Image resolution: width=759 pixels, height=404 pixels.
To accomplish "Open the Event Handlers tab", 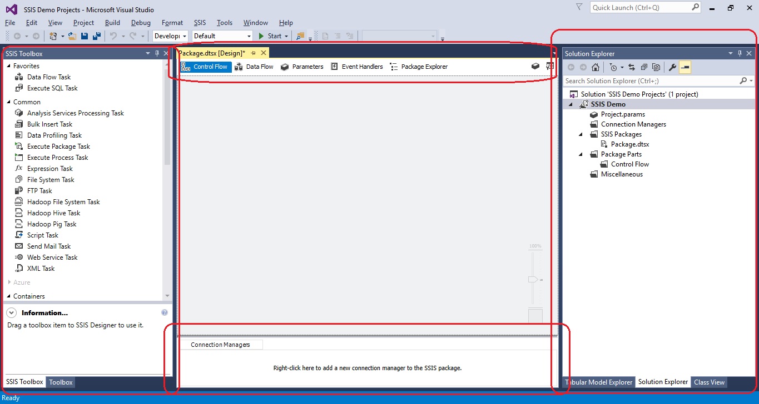I will tap(356, 67).
